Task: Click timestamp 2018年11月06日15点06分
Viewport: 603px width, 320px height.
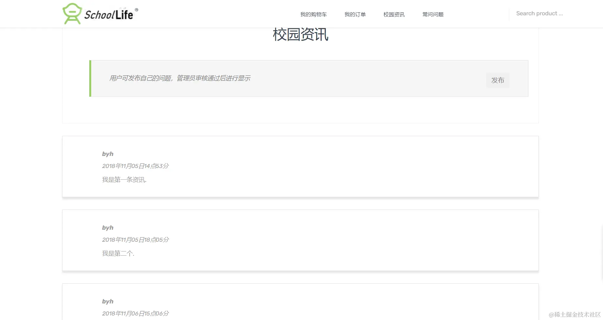Action: [x=136, y=314]
